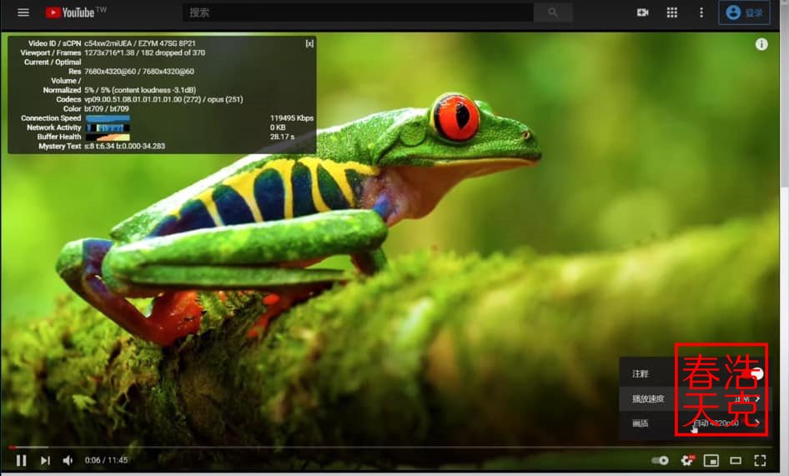The width and height of the screenshot is (789, 476).
Task: Toggle the autoplay switch
Action: click(x=660, y=460)
